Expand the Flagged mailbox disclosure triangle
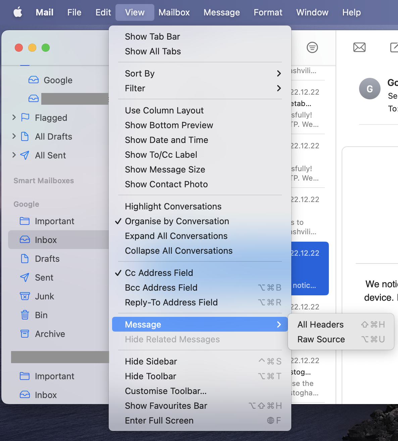The image size is (398, 441). click(13, 117)
